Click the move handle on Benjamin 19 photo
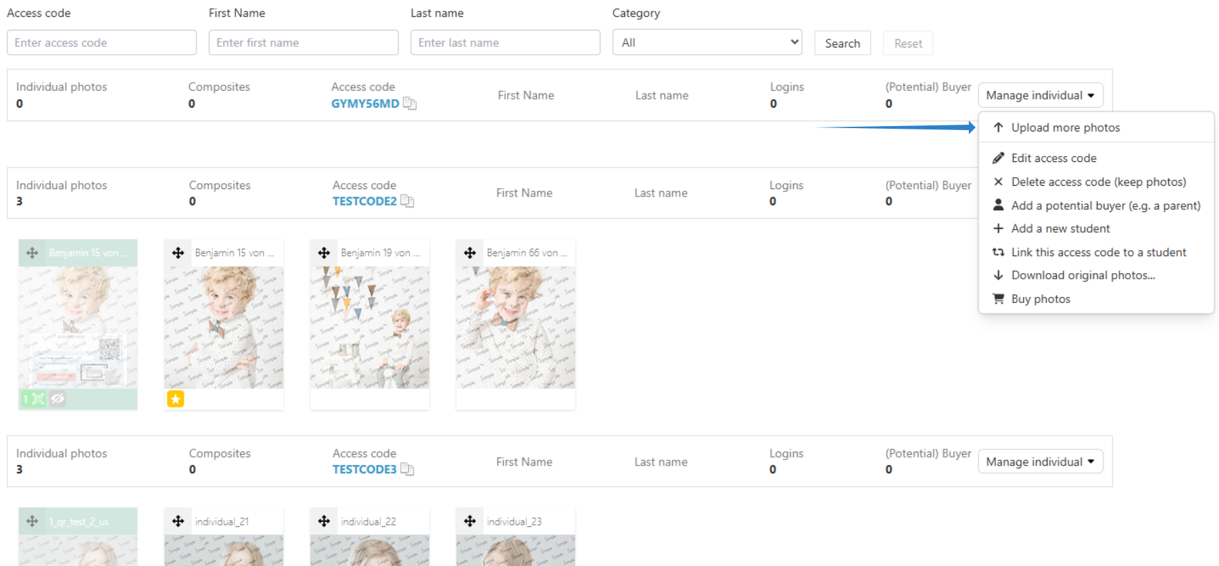Viewport: 1219px width, 566px height. coord(324,253)
